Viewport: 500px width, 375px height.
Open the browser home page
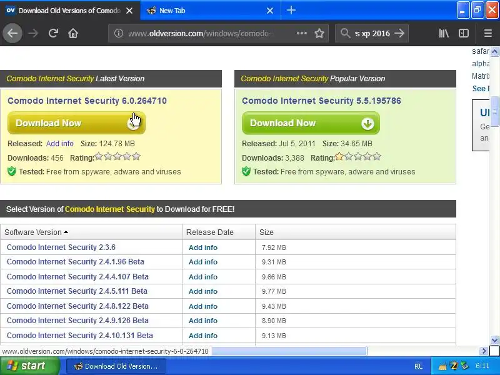[x=73, y=33]
